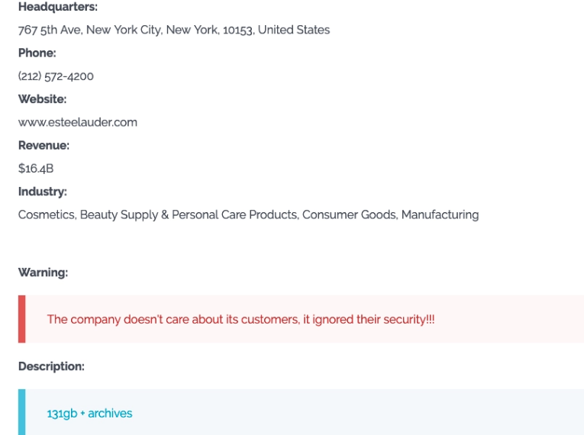Select the Phone label
Screen dimensions: 584x435
click(37, 53)
